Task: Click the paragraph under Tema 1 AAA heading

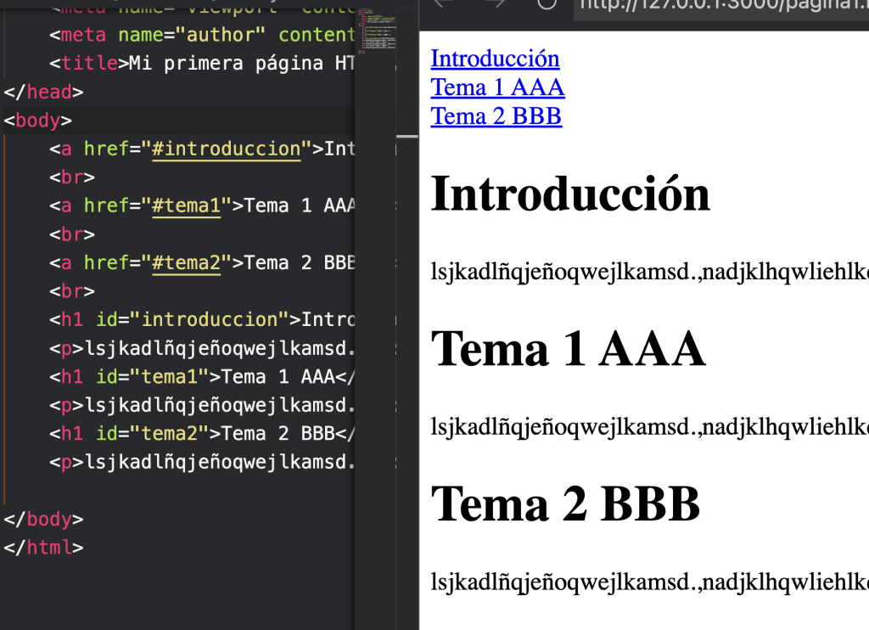Action: [x=649, y=428]
